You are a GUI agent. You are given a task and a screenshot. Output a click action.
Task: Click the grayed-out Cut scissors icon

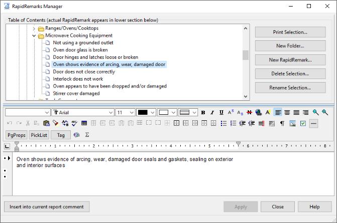pos(28,123)
